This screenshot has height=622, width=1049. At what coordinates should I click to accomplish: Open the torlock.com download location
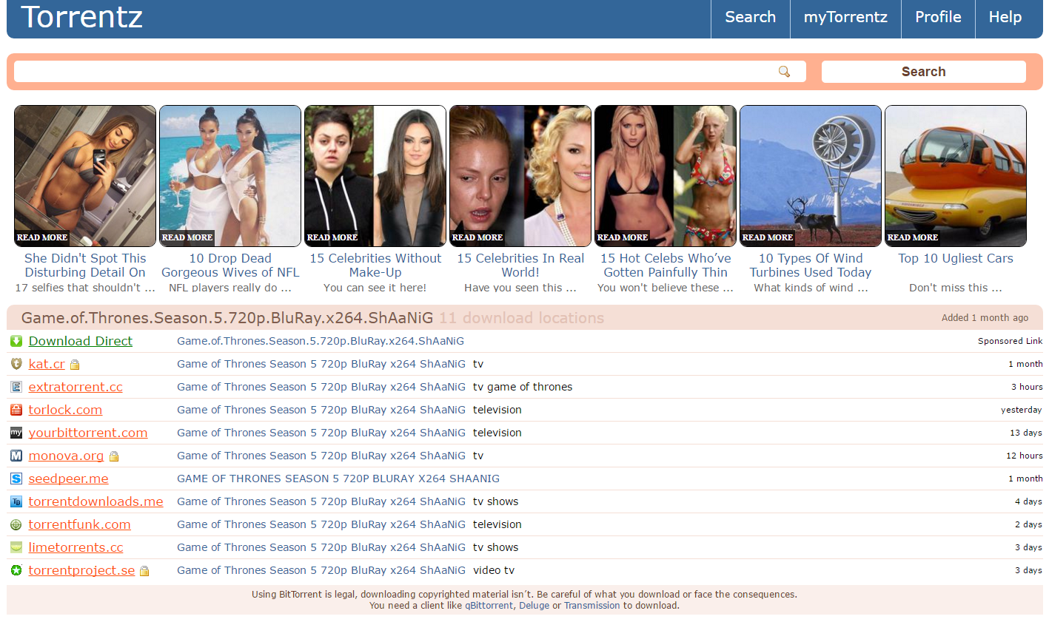pos(65,410)
